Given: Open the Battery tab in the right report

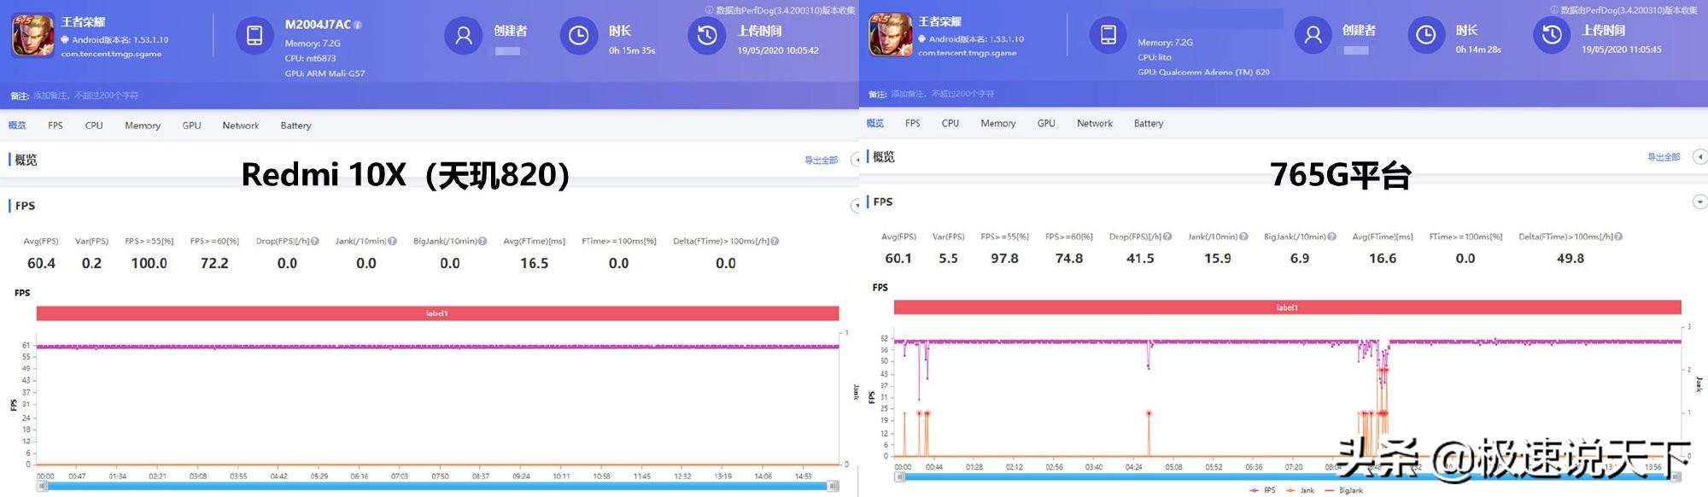Looking at the screenshot, I should click(x=1149, y=124).
